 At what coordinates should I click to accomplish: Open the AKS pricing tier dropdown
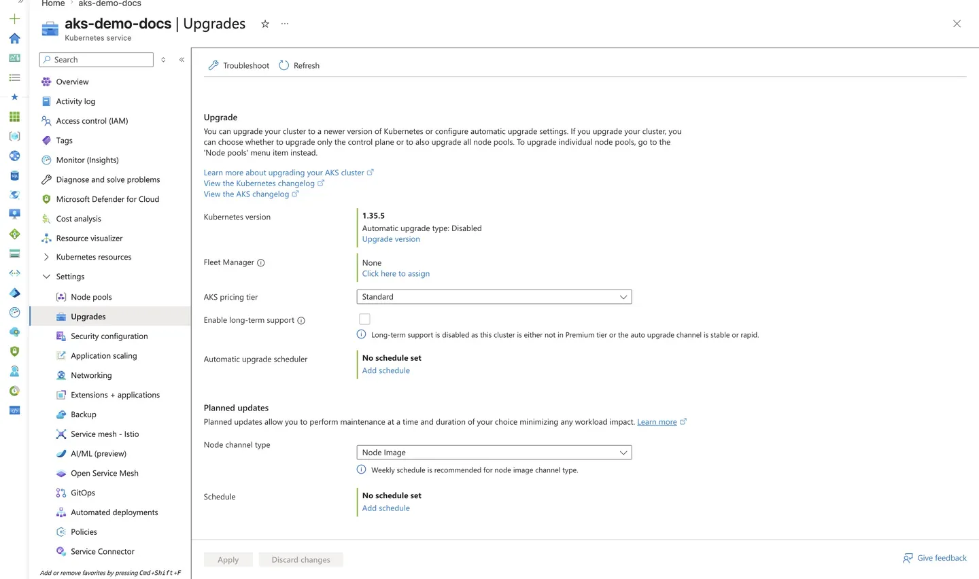[494, 297]
